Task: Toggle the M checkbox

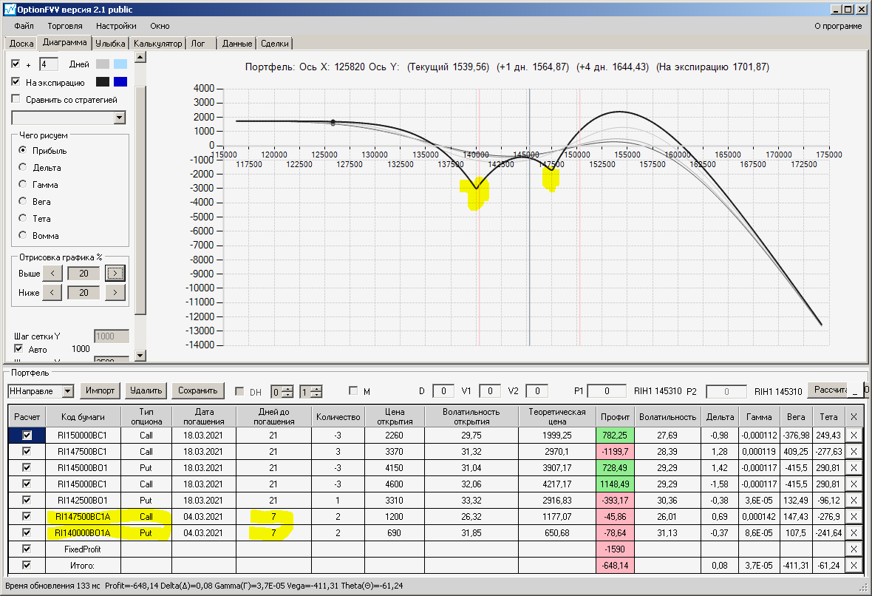Action: 352,390
